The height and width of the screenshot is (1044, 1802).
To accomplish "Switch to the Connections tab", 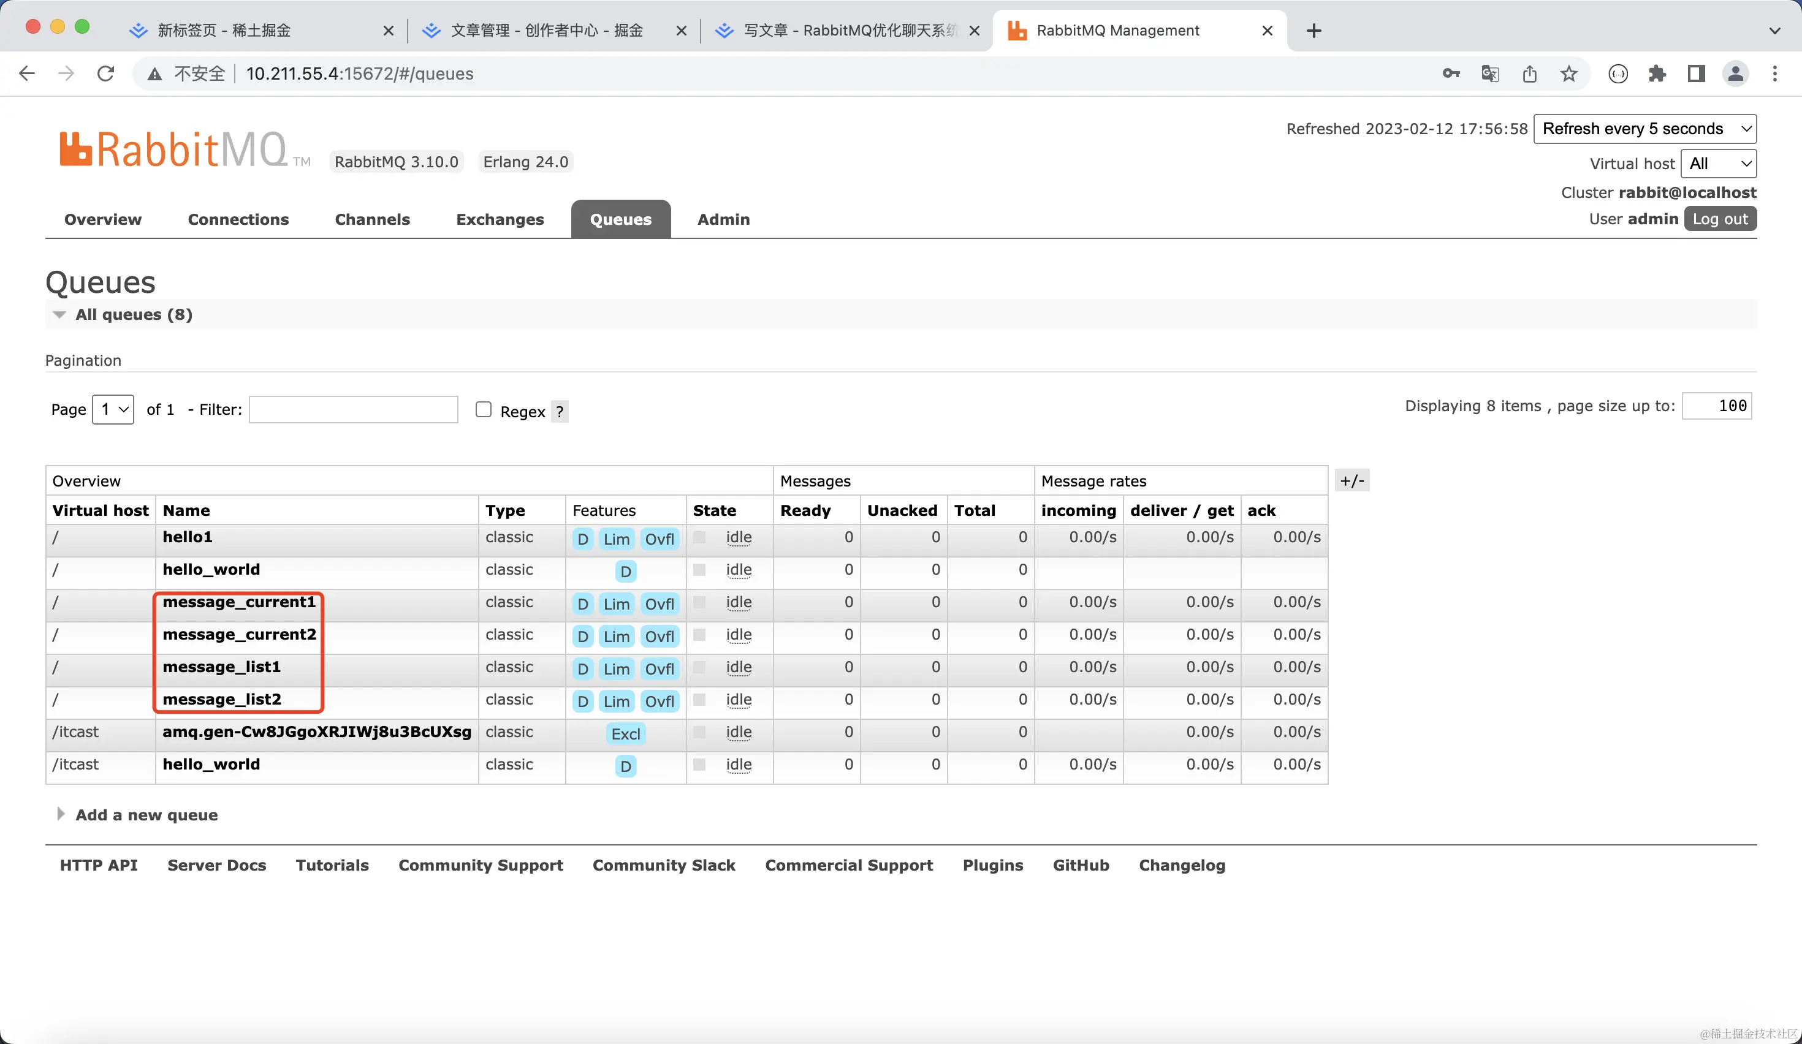I will (x=238, y=219).
